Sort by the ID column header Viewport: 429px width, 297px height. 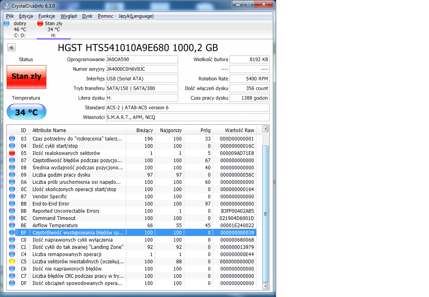24,130
